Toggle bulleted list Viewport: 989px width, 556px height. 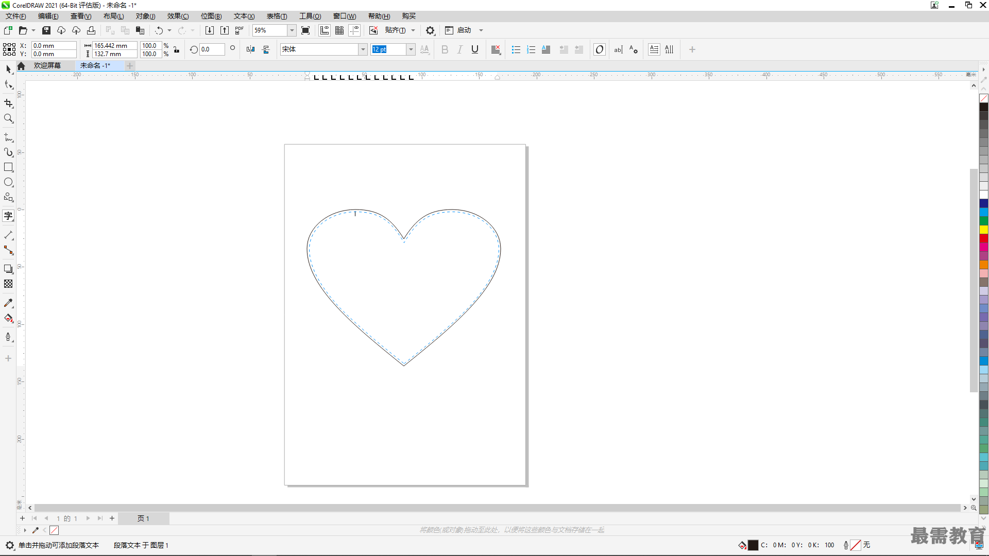[516, 49]
